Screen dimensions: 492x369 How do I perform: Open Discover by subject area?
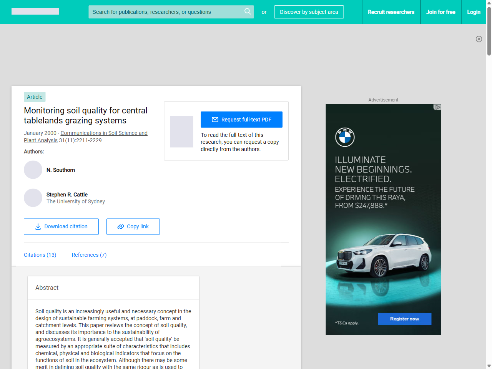pos(309,12)
